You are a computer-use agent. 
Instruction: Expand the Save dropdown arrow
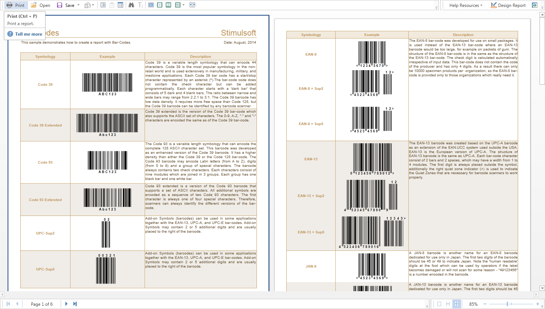pos(78,5)
